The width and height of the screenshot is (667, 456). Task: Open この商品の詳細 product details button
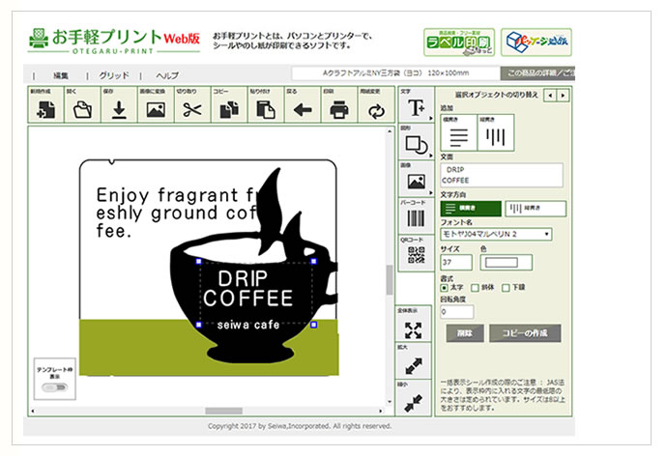coord(537,73)
